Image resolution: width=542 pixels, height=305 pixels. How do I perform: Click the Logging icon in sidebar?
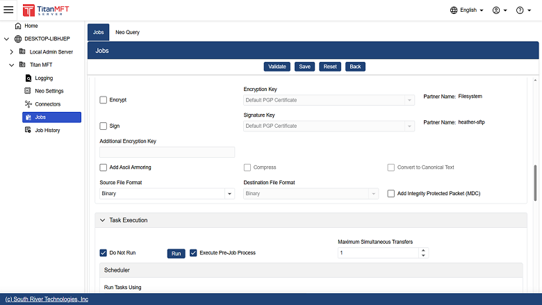coord(28,78)
